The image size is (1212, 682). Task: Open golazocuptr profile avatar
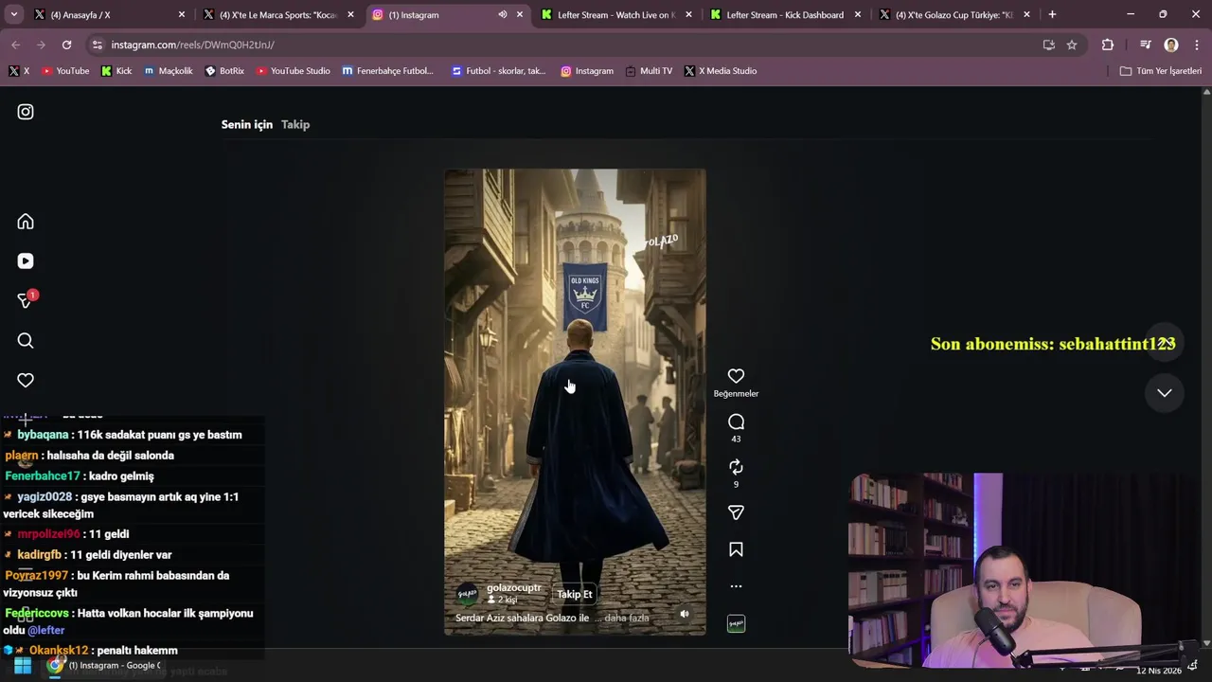[468, 594]
